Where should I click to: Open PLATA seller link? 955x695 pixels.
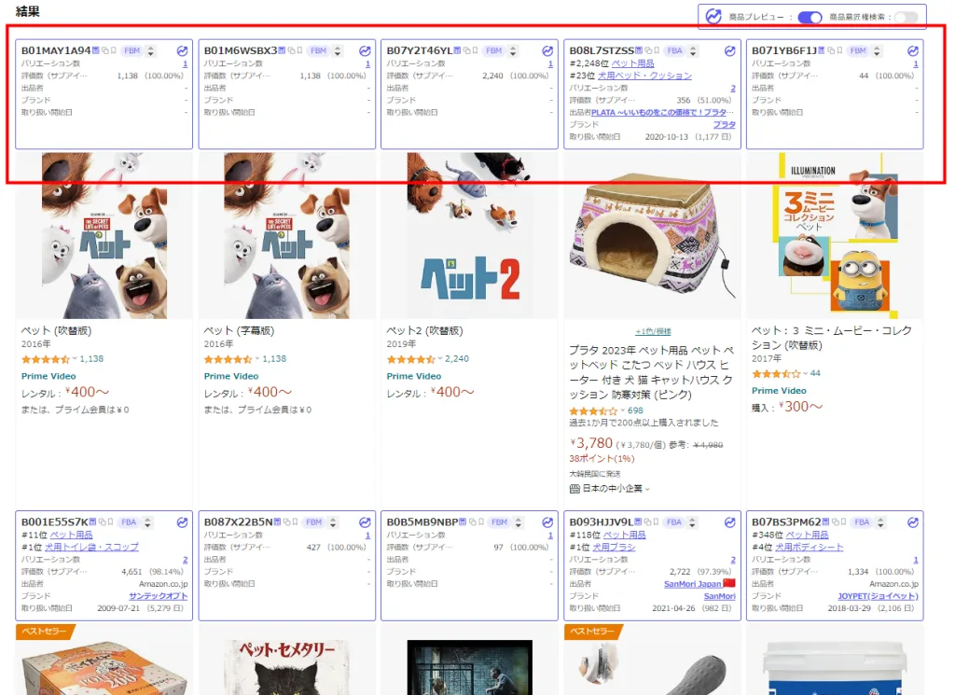point(662,112)
